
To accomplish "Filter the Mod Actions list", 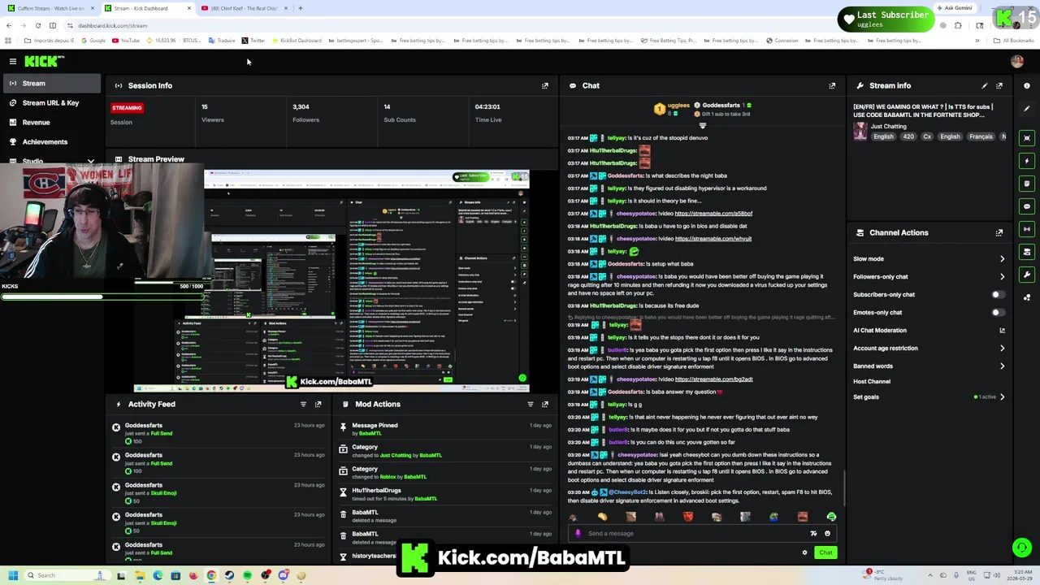I will point(531,404).
